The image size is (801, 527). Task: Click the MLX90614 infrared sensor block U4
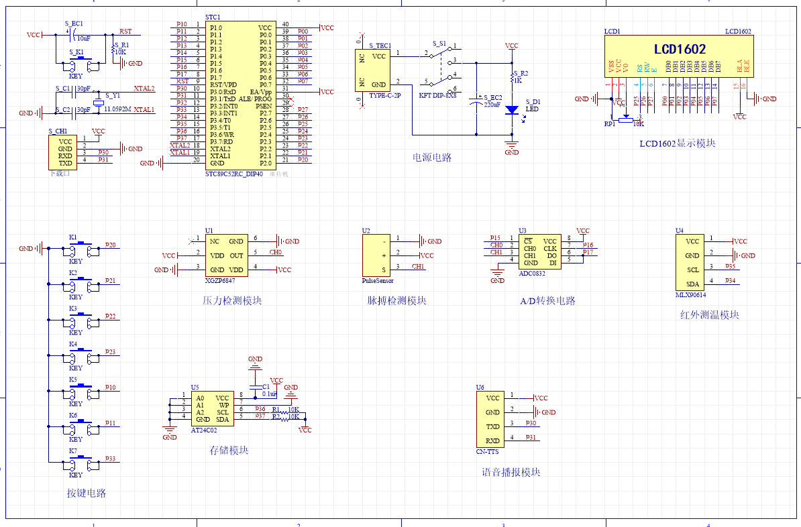coord(691,262)
